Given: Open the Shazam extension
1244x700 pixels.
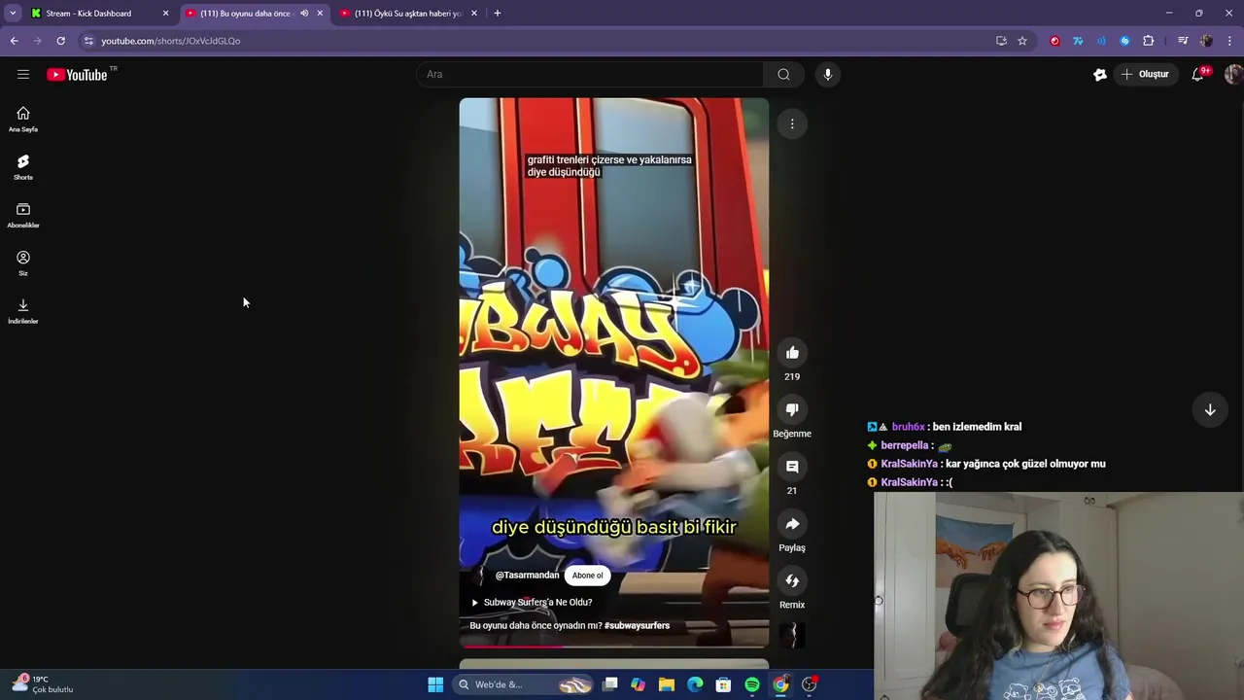Looking at the screenshot, I should 1124,41.
